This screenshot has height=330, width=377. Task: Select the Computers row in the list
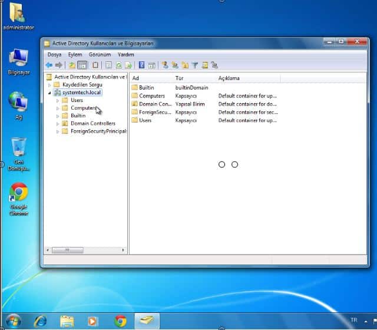tap(151, 95)
